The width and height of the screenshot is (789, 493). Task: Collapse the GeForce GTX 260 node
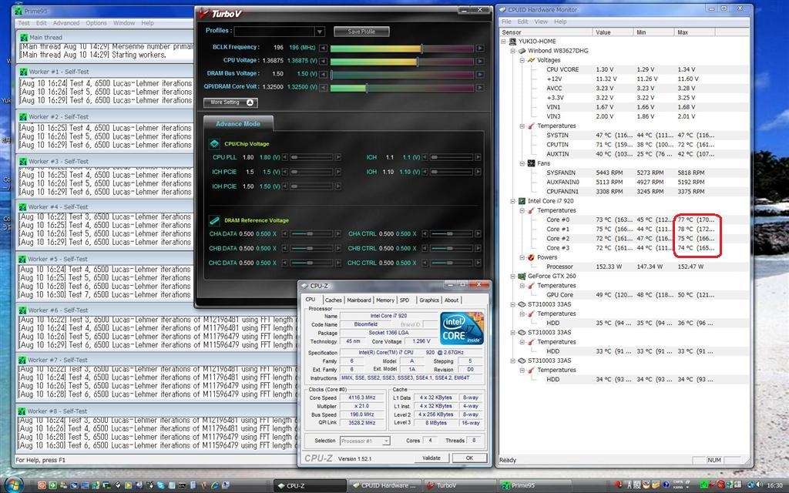tap(512, 277)
